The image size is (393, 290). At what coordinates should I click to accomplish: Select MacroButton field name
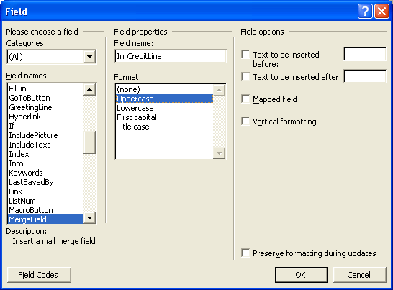point(46,210)
